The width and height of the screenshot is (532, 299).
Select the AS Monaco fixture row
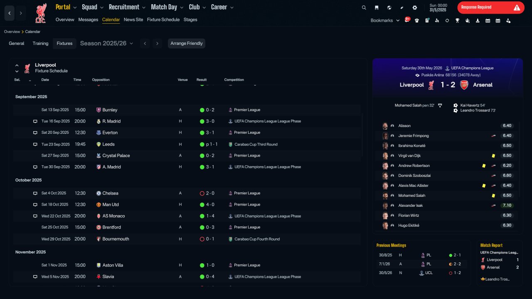(x=187, y=216)
